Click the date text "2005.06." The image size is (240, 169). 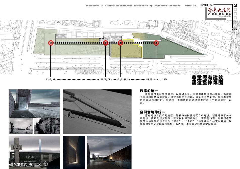(191, 6)
